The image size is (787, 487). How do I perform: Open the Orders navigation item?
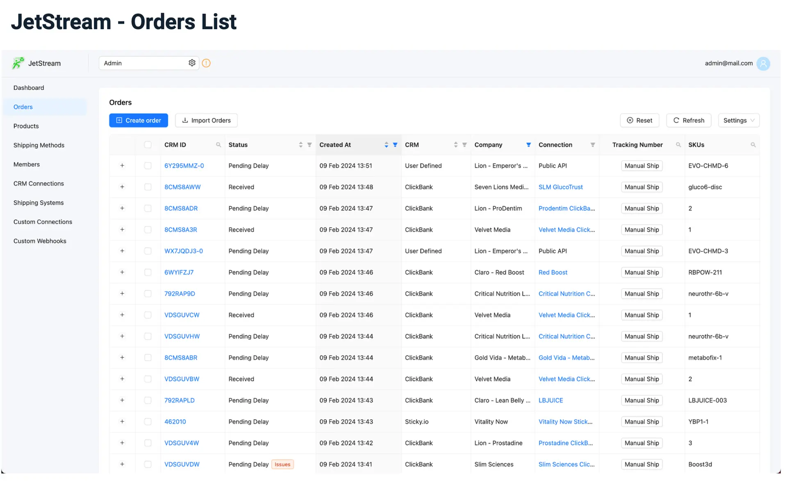[x=23, y=107]
